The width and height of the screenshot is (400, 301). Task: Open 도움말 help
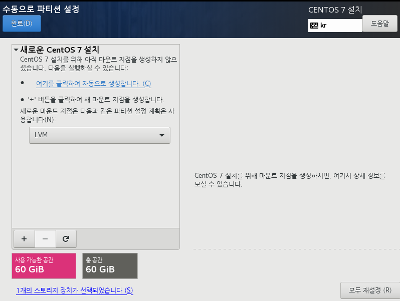coord(379,24)
